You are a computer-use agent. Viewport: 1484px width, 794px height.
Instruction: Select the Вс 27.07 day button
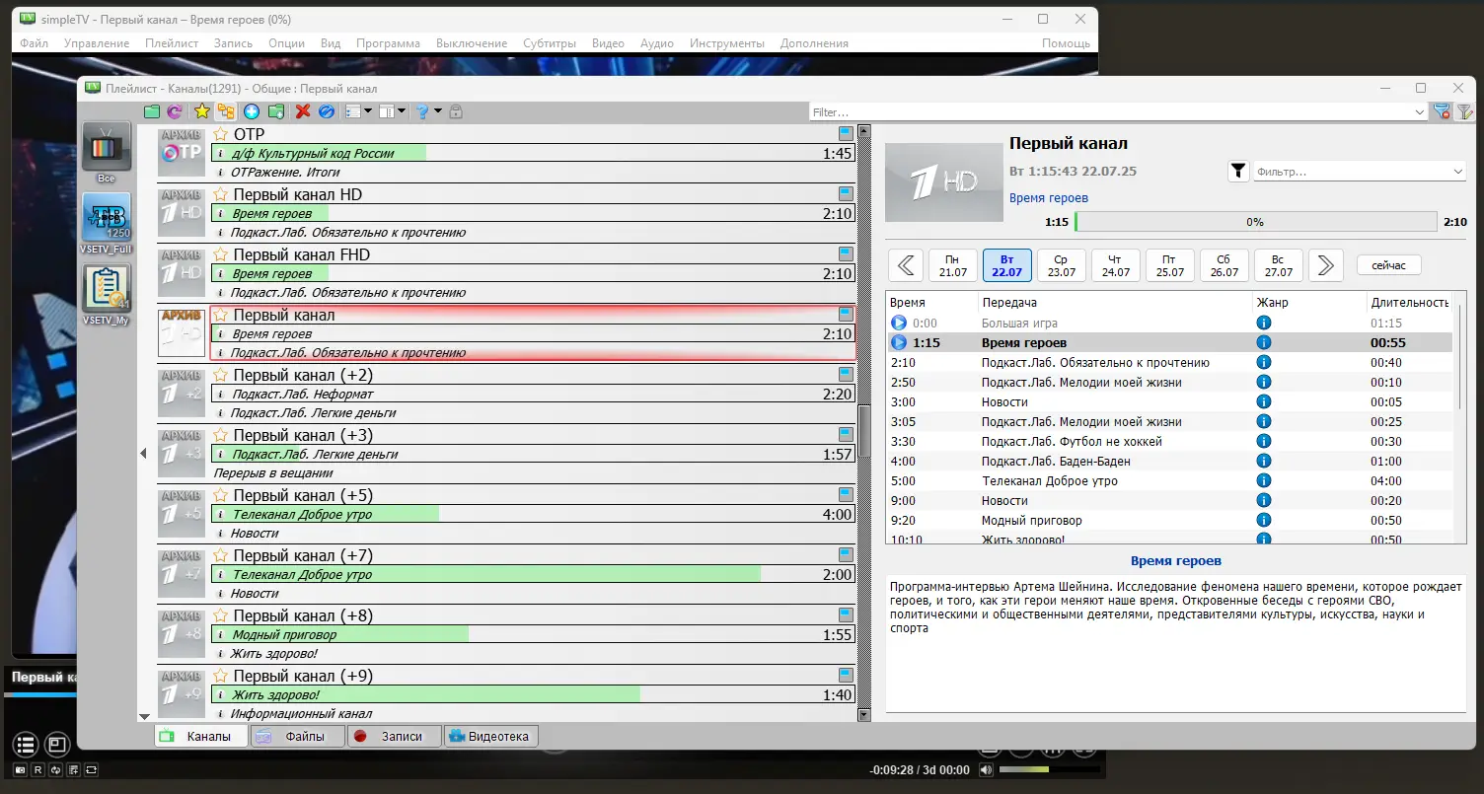(x=1279, y=265)
